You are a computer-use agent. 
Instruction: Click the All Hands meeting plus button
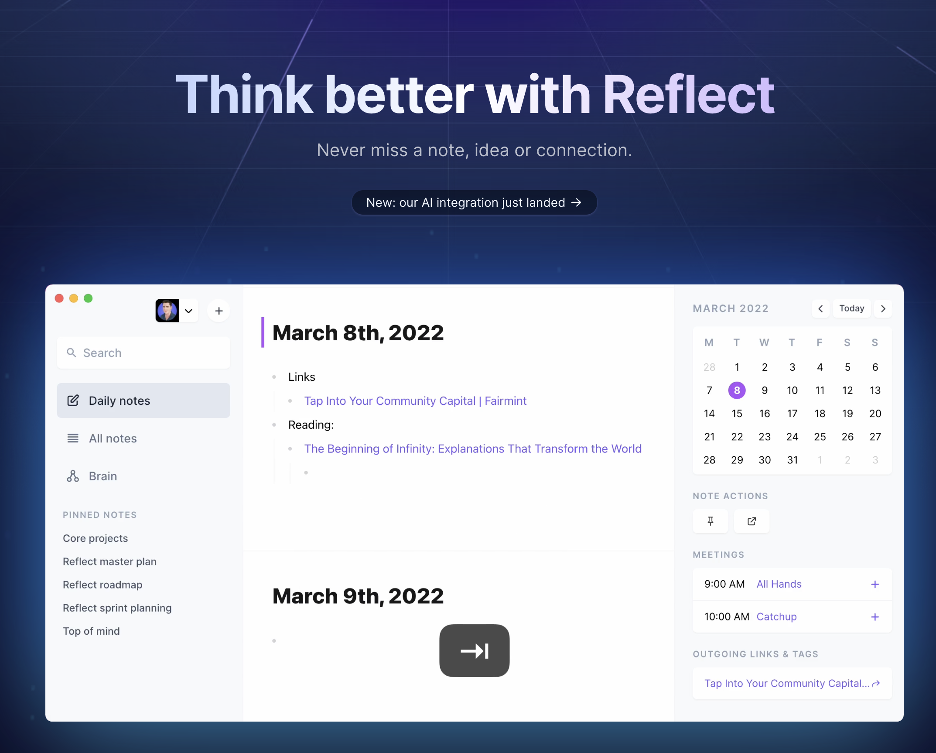coord(875,584)
